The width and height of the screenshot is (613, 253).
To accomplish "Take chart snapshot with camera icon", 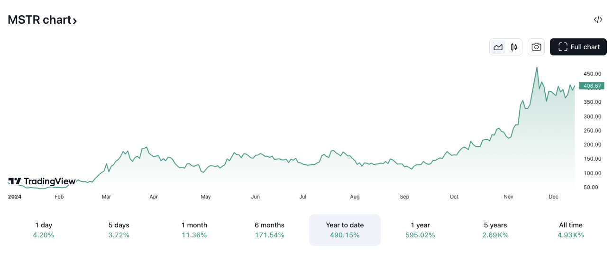I will [536, 47].
